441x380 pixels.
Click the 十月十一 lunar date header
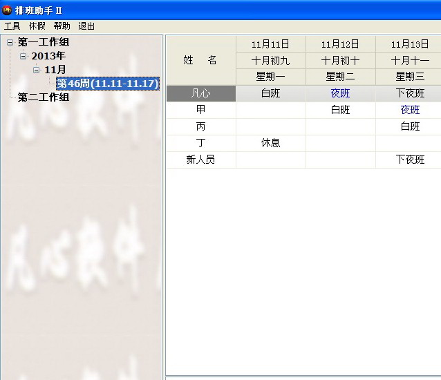(x=409, y=60)
